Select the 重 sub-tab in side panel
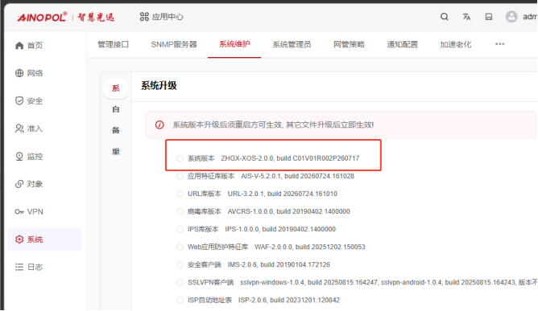538x311 pixels. 116,151
